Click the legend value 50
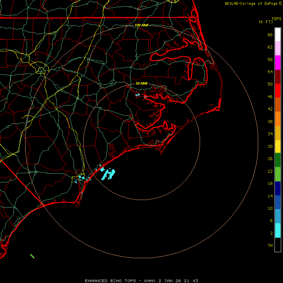283x283 pixels. click(x=270, y=84)
